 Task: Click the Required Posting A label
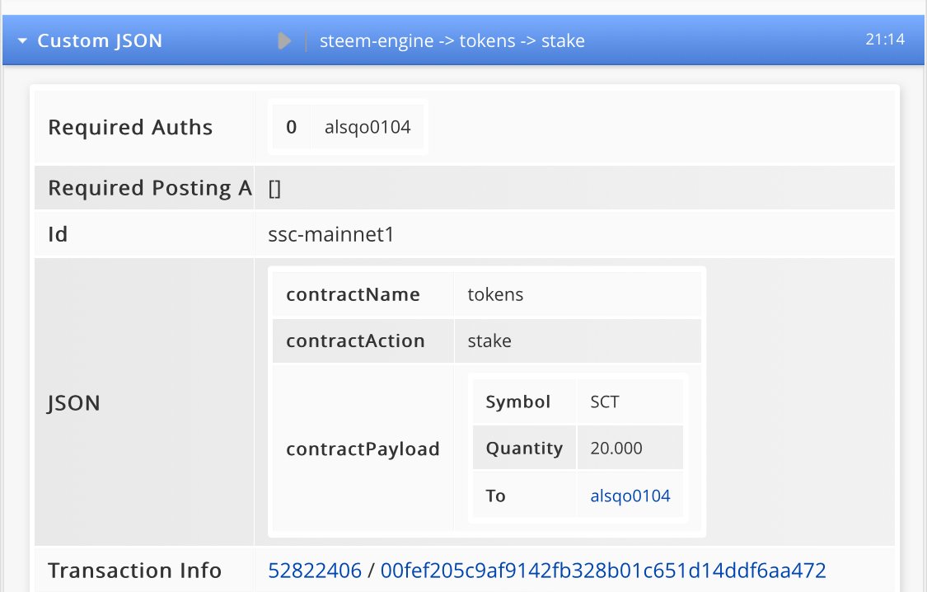(150, 188)
